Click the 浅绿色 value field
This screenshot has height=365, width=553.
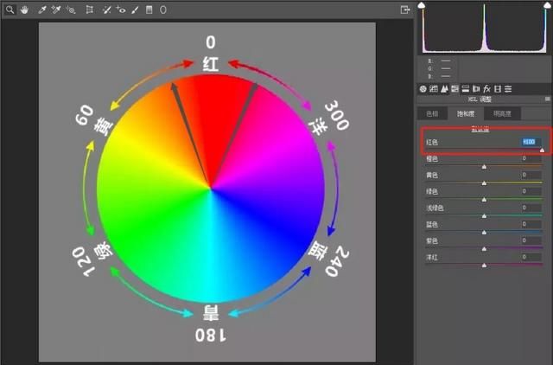click(x=531, y=208)
